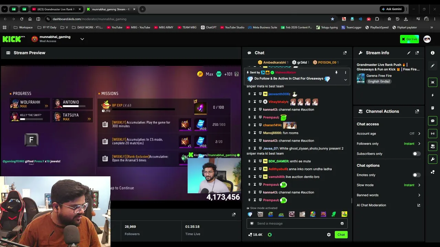This screenshot has width=440, height=247.
Task: Click the pin icon on the pinned message
Action: click(336, 72)
